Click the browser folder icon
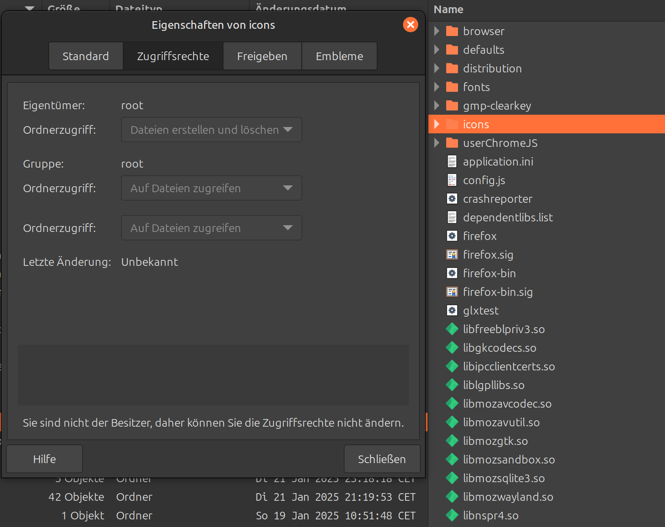The height and width of the screenshot is (527, 665). (x=452, y=31)
